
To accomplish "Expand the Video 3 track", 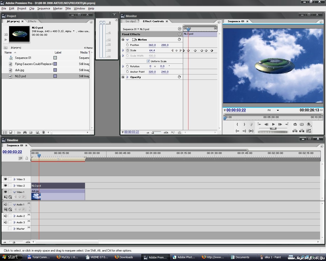I will (15, 179).
